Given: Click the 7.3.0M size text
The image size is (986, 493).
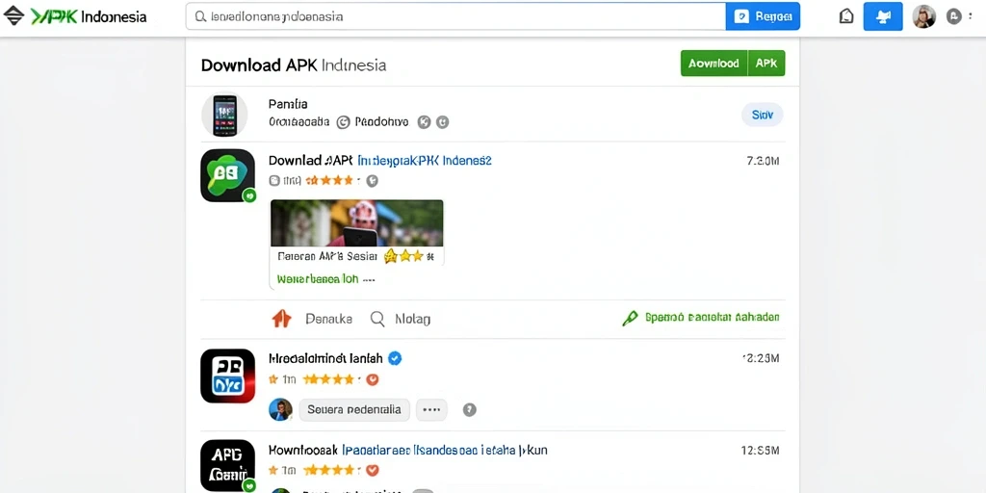Looking at the screenshot, I should click(x=763, y=161).
